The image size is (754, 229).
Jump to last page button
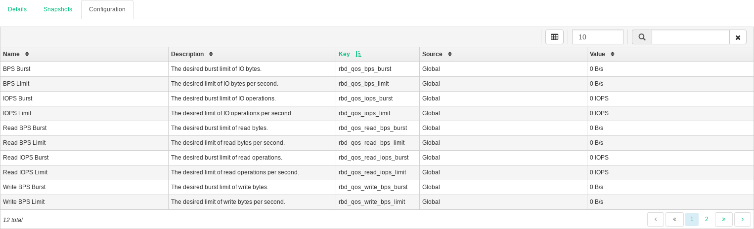(x=724, y=219)
